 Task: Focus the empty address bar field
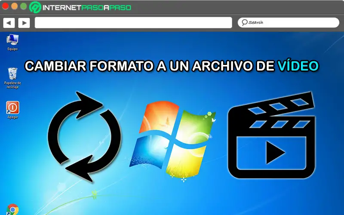pyautogui.click(x=133, y=23)
